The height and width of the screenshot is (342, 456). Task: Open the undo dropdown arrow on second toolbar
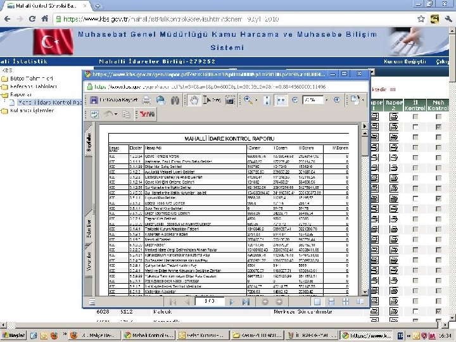click(116, 114)
